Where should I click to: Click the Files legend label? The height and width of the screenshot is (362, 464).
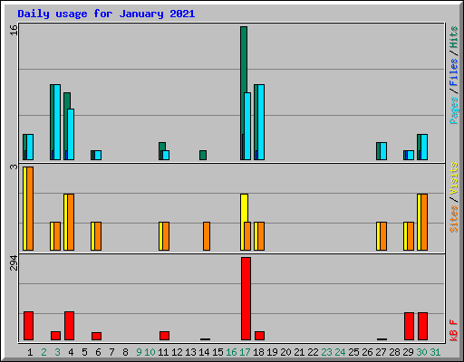453,72
